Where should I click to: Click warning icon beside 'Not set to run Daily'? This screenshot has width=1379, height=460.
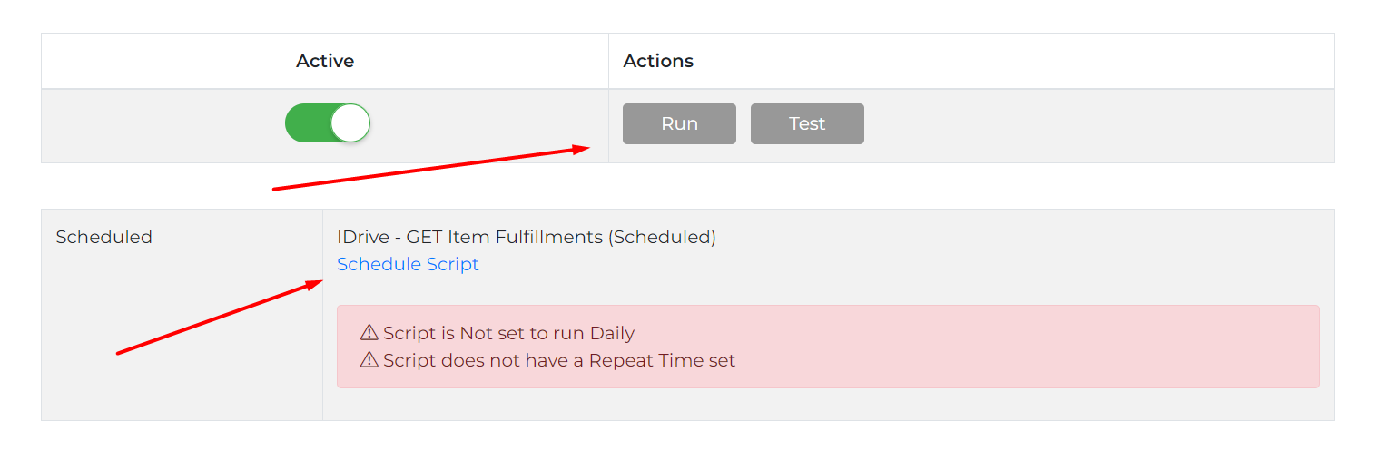tap(369, 333)
